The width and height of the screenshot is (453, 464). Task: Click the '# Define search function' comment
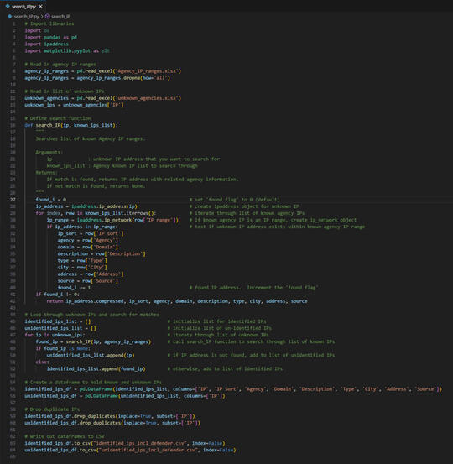point(58,118)
